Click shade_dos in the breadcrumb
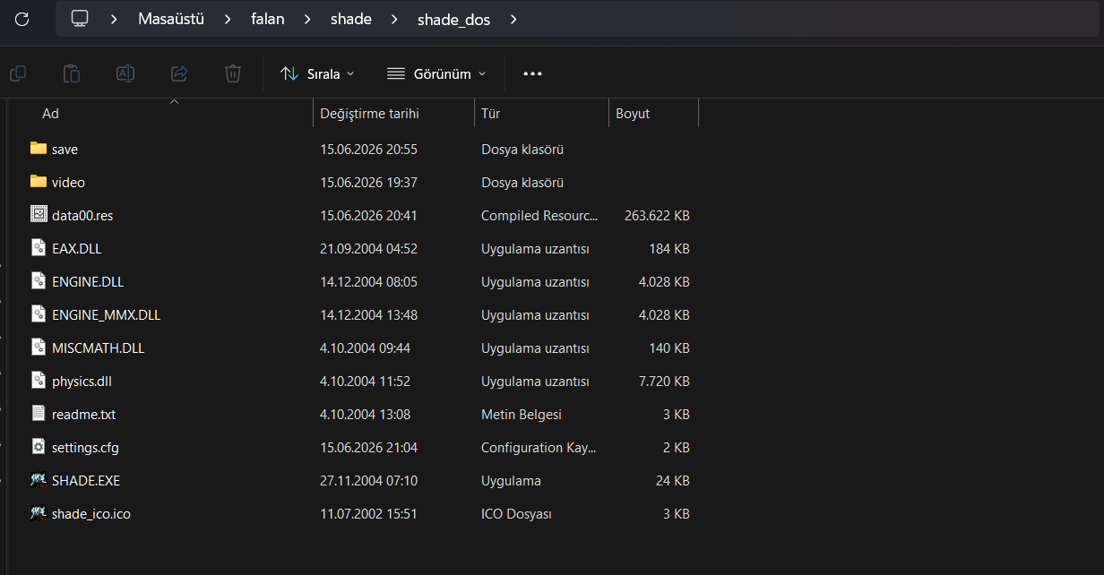 coord(453,19)
